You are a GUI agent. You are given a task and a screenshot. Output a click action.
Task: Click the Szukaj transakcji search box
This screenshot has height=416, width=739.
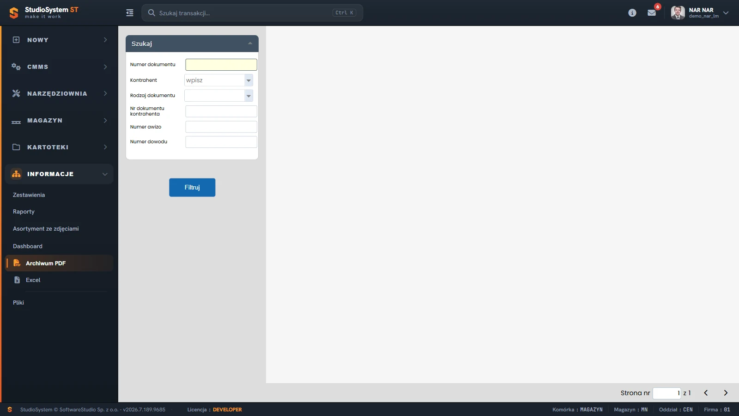click(x=252, y=13)
